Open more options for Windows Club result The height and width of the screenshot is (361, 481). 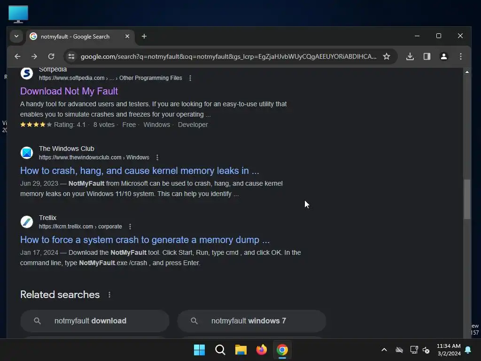coord(157,157)
